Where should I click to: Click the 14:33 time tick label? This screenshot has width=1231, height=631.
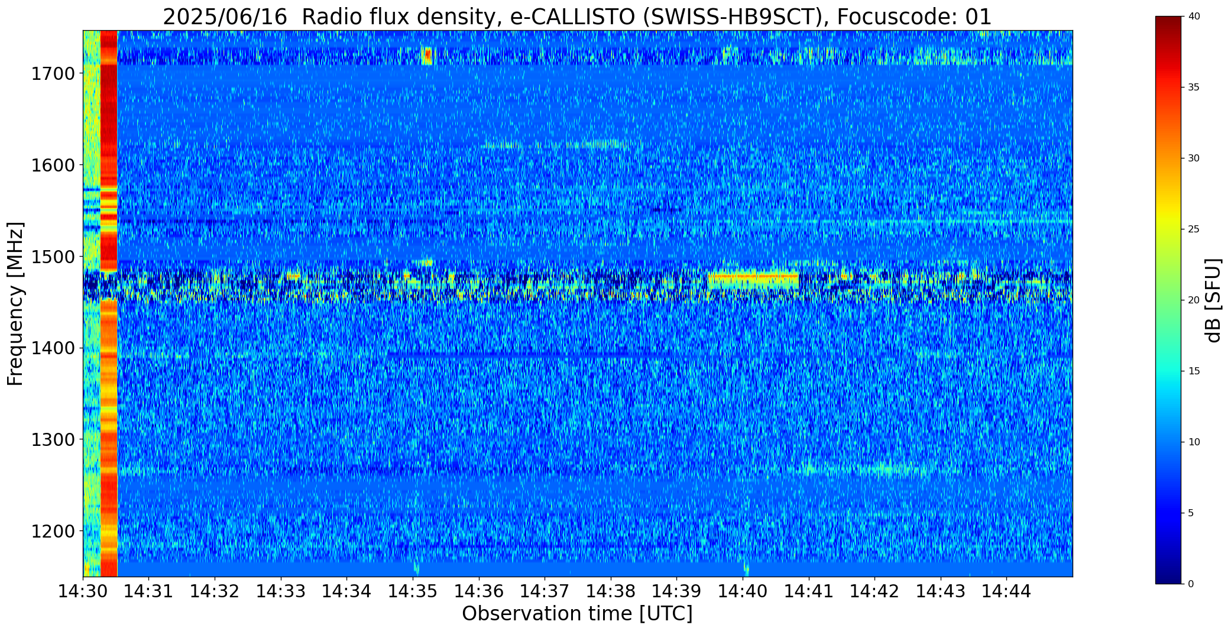coord(281,591)
